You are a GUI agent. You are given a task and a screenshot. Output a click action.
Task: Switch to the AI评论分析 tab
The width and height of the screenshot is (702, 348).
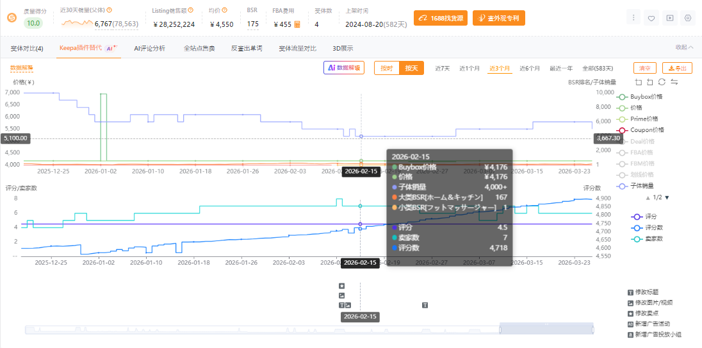click(x=149, y=48)
